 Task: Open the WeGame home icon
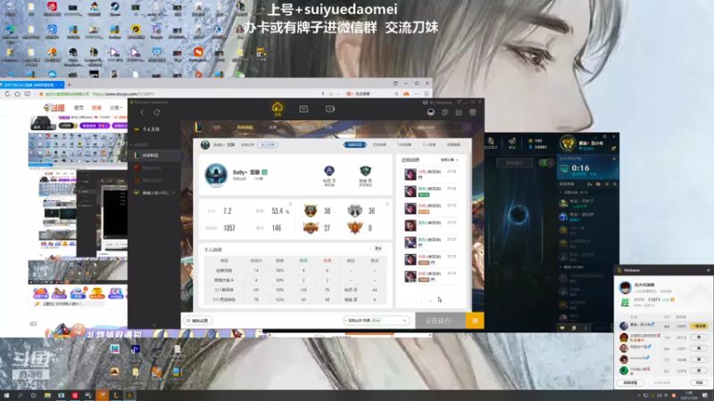pyautogui.click(x=278, y=109)
